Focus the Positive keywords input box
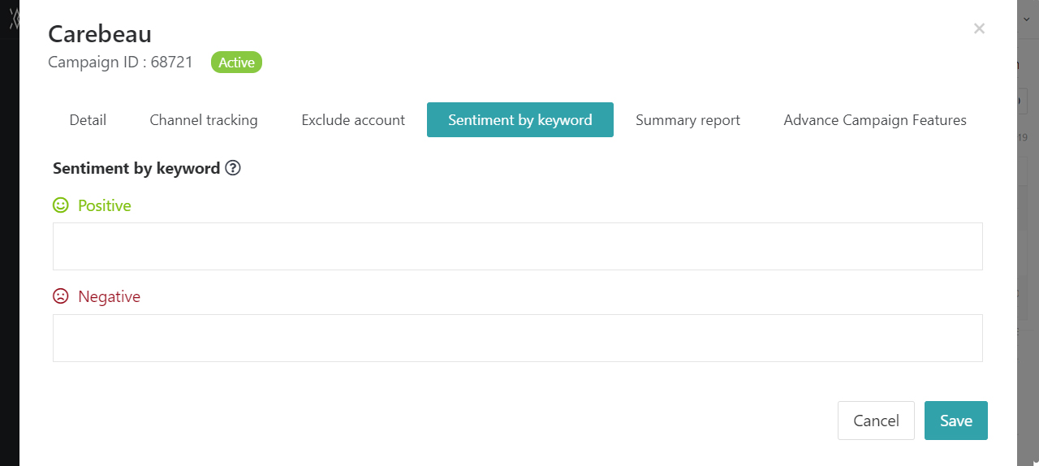 click(518, 246)
